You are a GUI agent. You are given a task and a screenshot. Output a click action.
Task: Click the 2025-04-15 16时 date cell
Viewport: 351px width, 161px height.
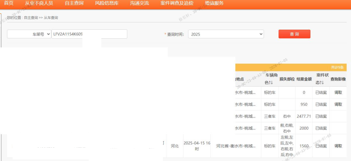(x=197, y=146)
